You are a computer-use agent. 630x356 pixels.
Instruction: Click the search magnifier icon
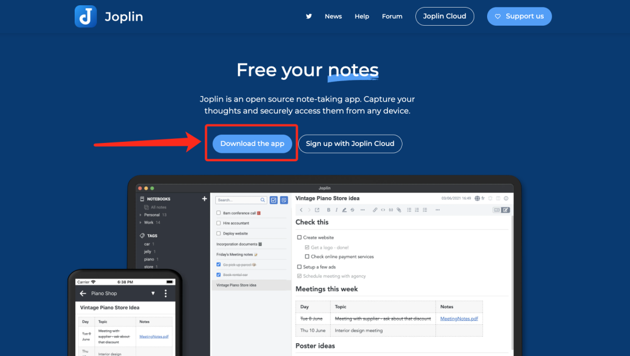[262, 200]
